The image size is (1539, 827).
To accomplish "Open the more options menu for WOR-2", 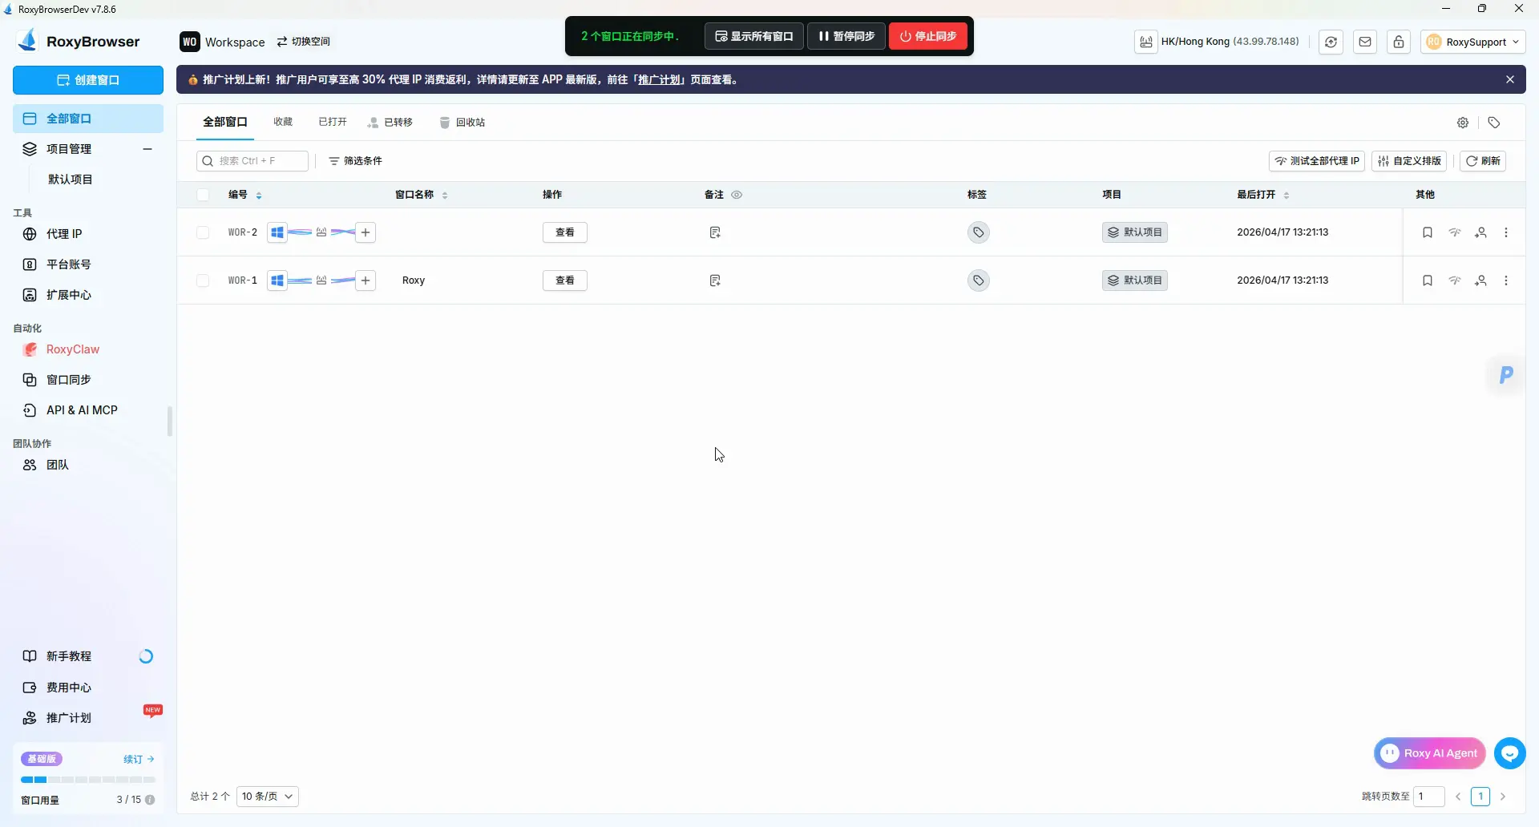I will [1506, 232].
